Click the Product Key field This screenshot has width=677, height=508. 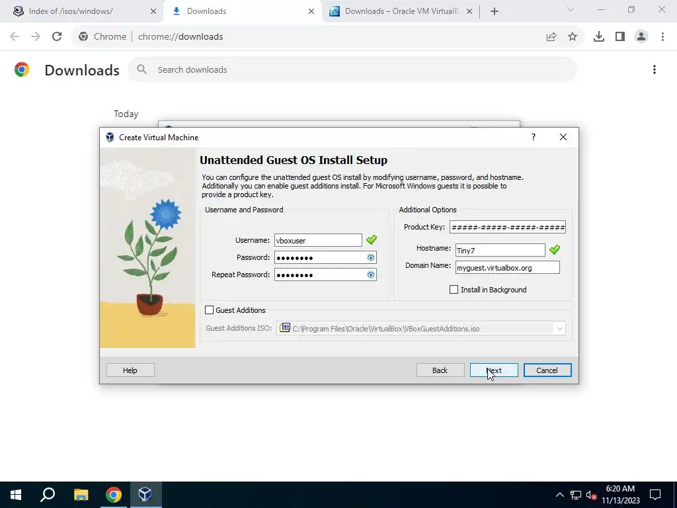coord(507,228)
